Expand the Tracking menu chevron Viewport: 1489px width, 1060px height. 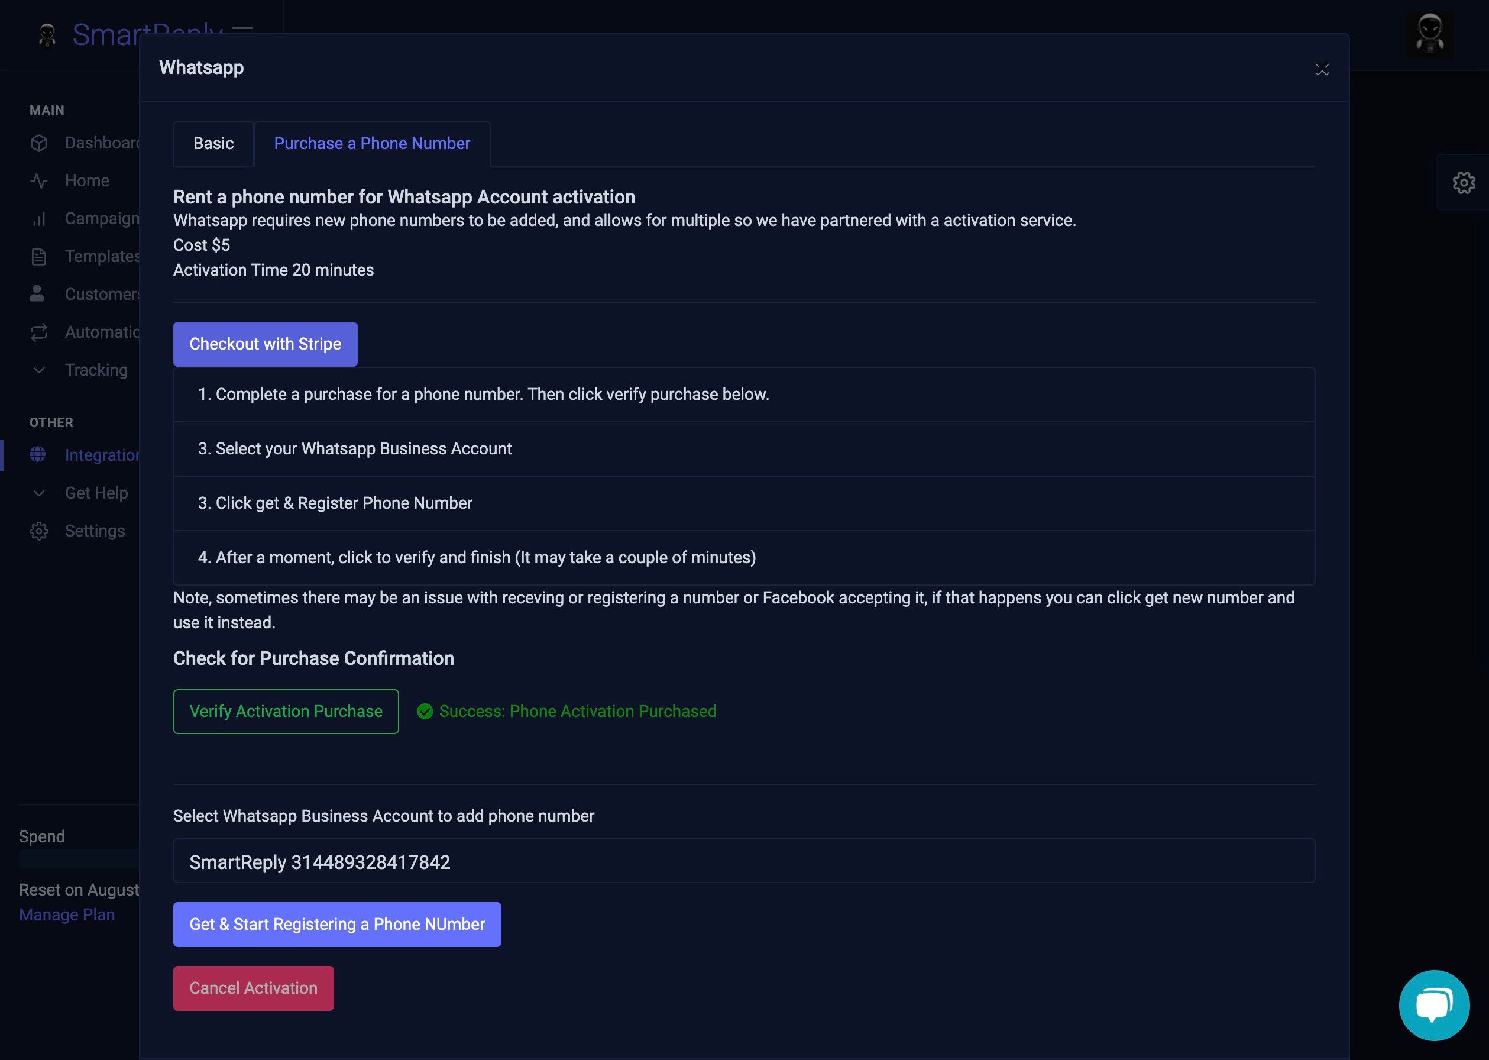pyautogui.click(x=39, y=370)
